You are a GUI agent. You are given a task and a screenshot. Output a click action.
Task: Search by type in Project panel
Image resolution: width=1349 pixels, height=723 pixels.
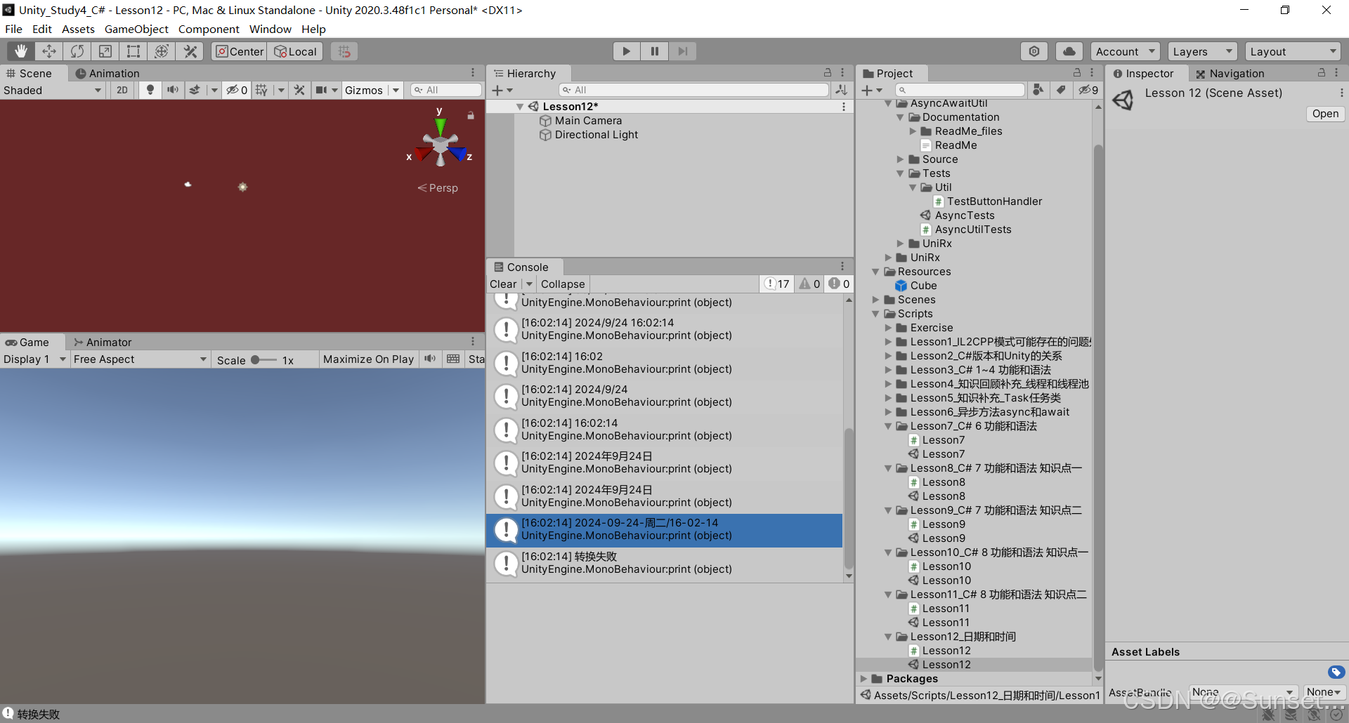(1038, 90)
